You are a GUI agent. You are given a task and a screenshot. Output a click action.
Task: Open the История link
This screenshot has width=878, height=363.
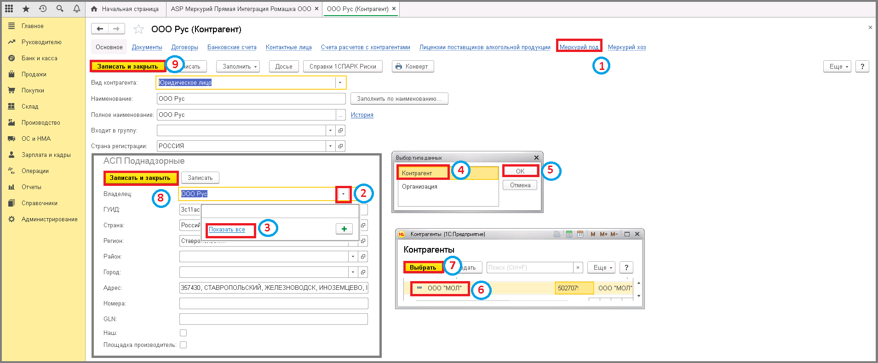(362, 115)
